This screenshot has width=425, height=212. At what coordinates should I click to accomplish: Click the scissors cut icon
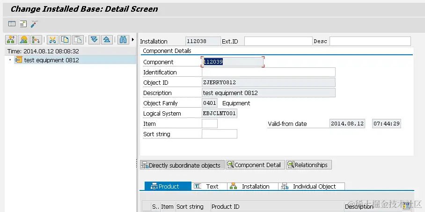click(52, 40)
